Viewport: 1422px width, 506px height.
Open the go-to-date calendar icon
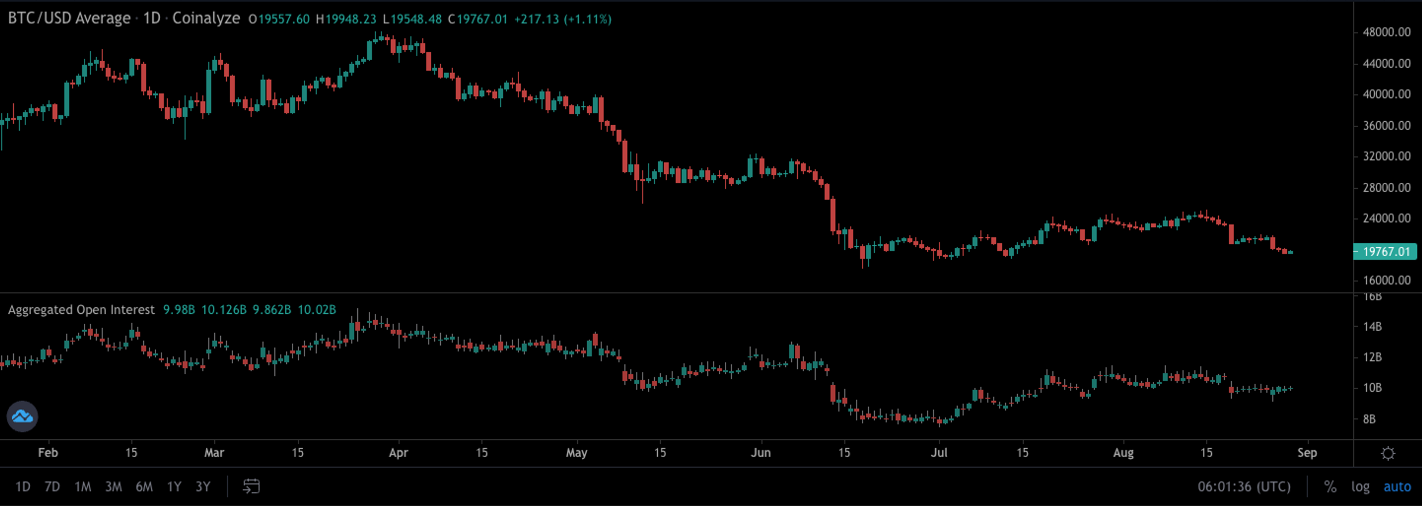pyautogui.click(x=251, y=486)
